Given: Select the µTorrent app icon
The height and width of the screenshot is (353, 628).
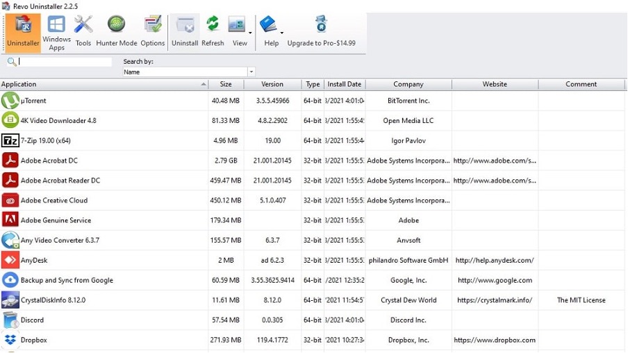Looking at the screenshot, I should click(10, 101).
